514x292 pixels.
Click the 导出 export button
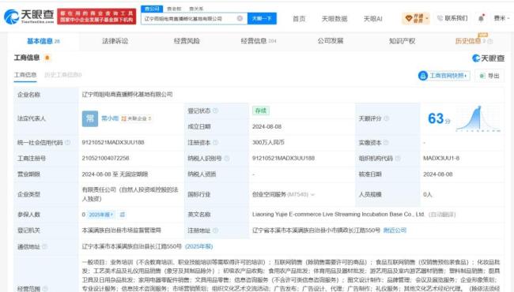pyautogui.click(x=489, y=76)
